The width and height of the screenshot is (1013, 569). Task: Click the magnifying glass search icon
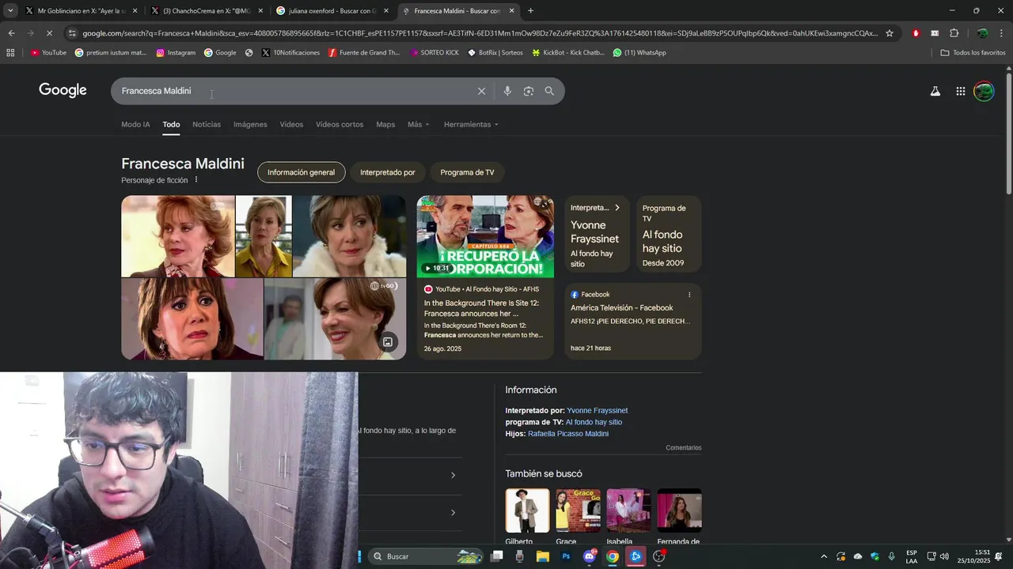point(549,91)
